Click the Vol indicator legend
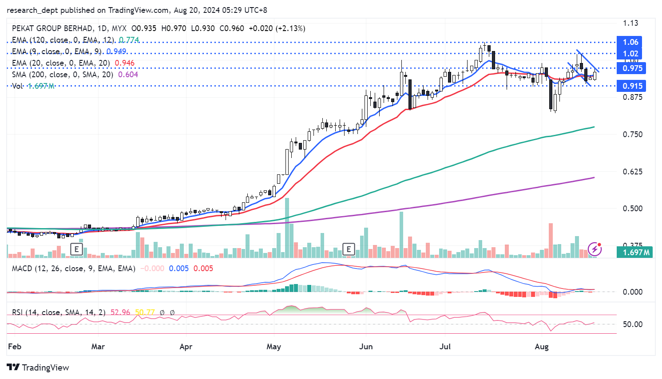This screenshot has height=379, width=662. pyautogui.click(x=17, y=86)
